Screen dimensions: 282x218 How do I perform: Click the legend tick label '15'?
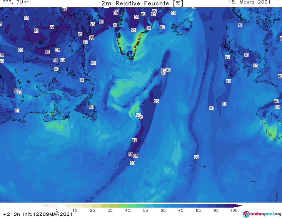tap(75, 210)
